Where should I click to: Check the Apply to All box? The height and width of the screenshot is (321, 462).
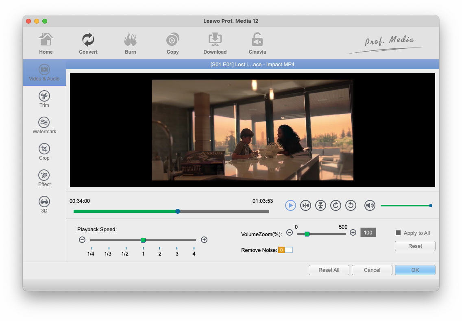pos(398,233)
